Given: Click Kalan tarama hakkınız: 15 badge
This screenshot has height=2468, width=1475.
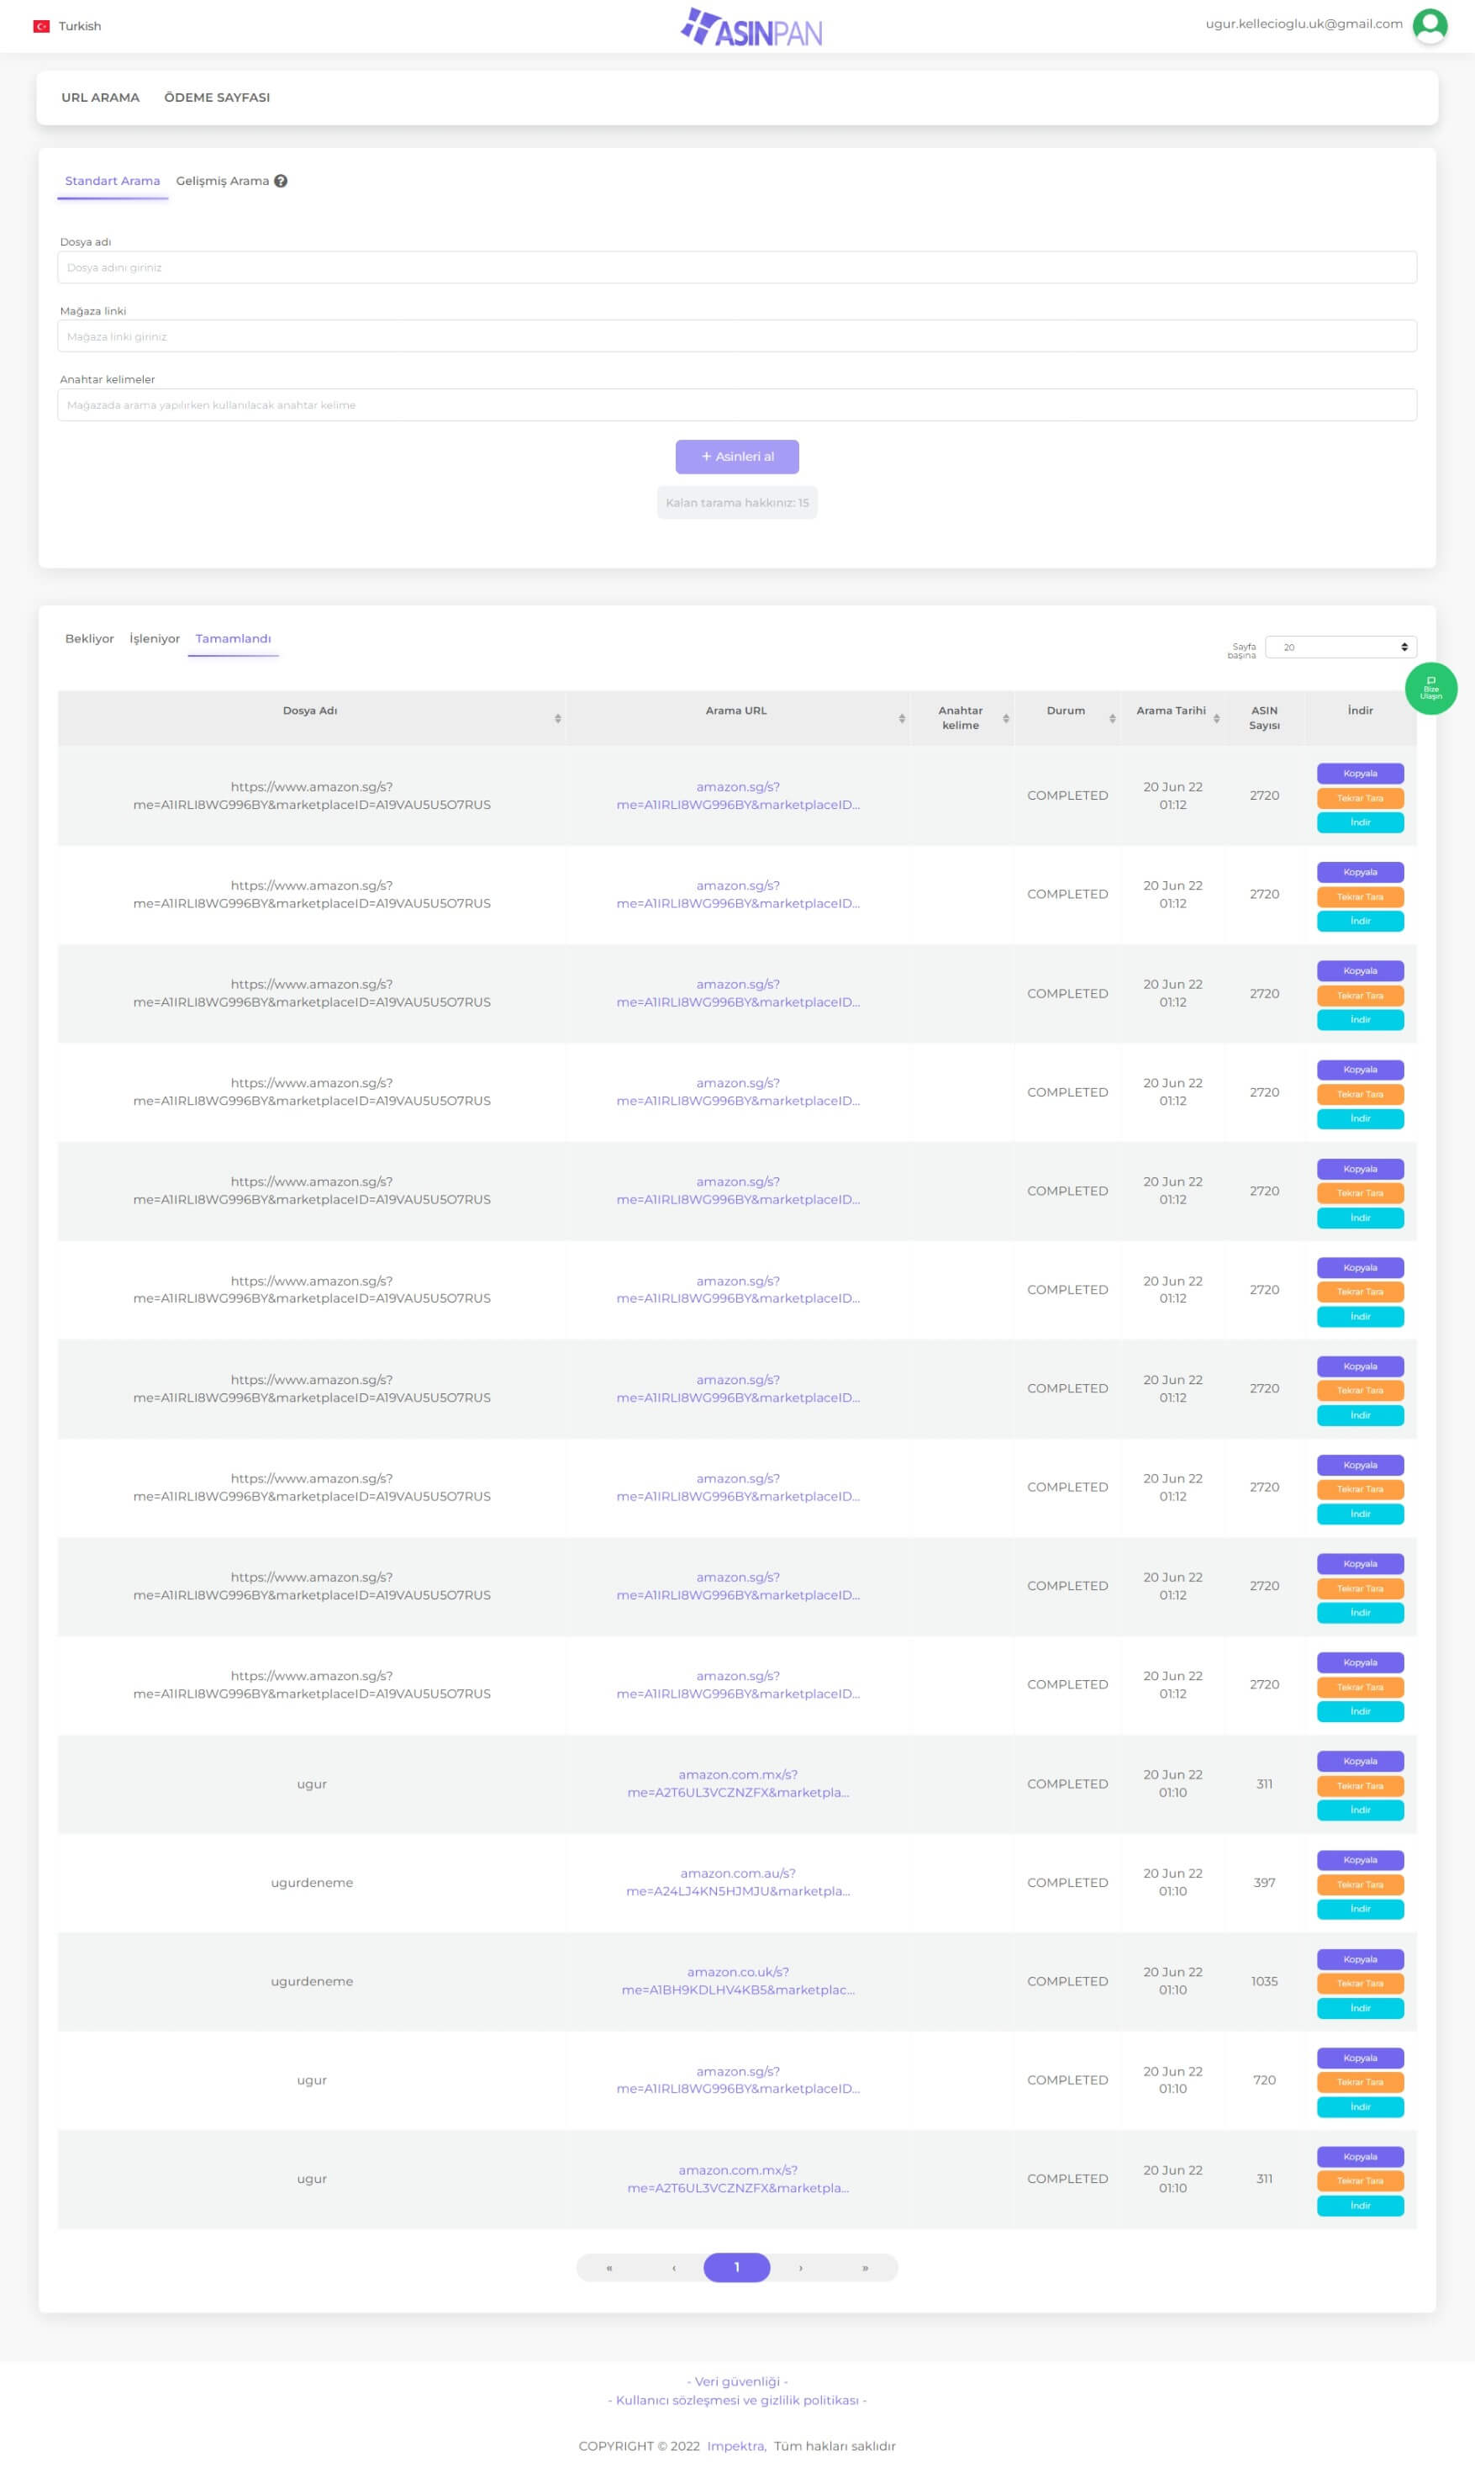Looking at the screenshot, I should tap(736, 503).
